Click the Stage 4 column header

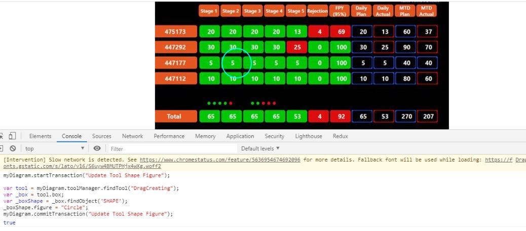pos(274,11)
